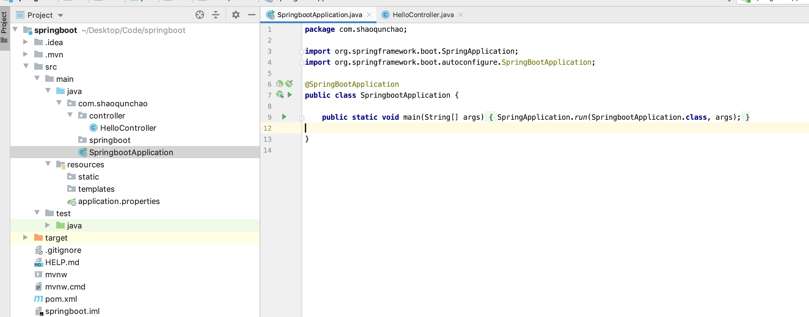Open HELP.md file
Screen dimensions: 809x317
click(62, 262)
